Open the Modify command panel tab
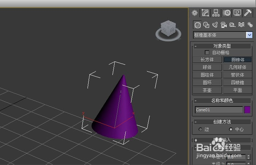 pos(205,13)
